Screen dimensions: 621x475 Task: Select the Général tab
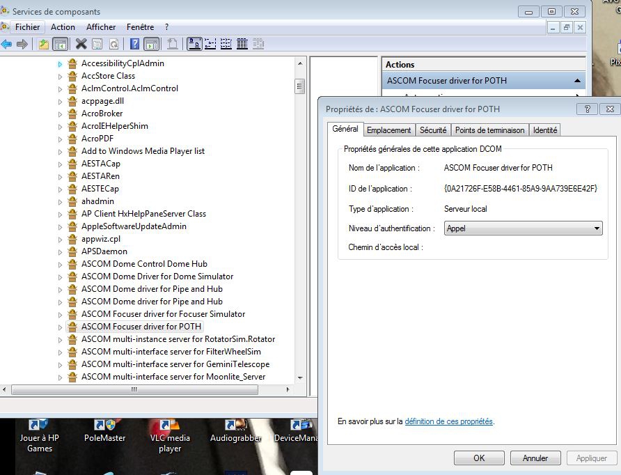coord(345,129)
